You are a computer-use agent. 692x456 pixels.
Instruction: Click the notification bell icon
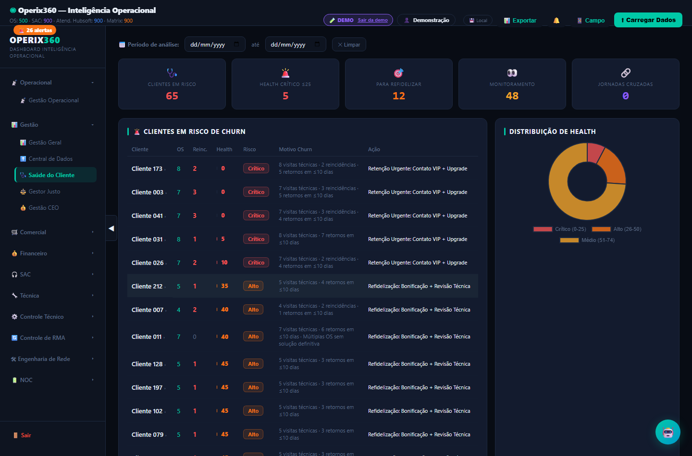pyautogui.click(x=556, y=21)
